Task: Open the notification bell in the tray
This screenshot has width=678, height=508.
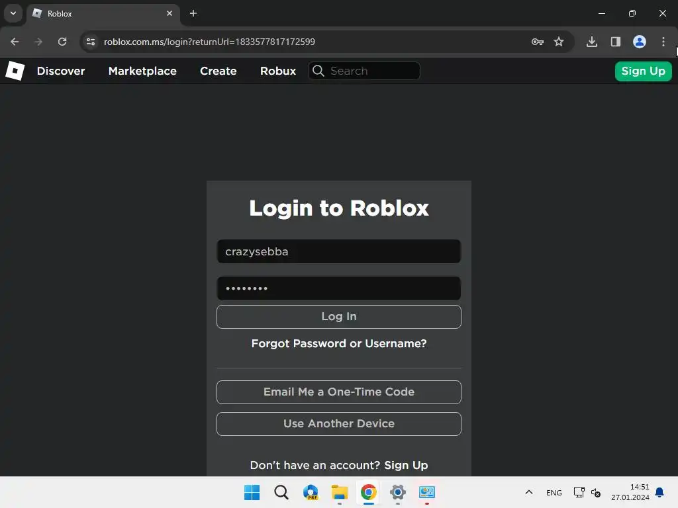Action: coord(659,492)
